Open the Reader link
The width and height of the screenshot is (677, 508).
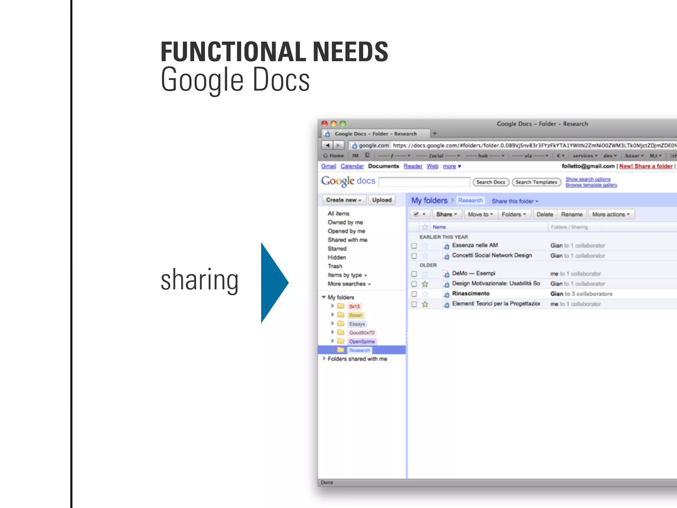(413, 166)
